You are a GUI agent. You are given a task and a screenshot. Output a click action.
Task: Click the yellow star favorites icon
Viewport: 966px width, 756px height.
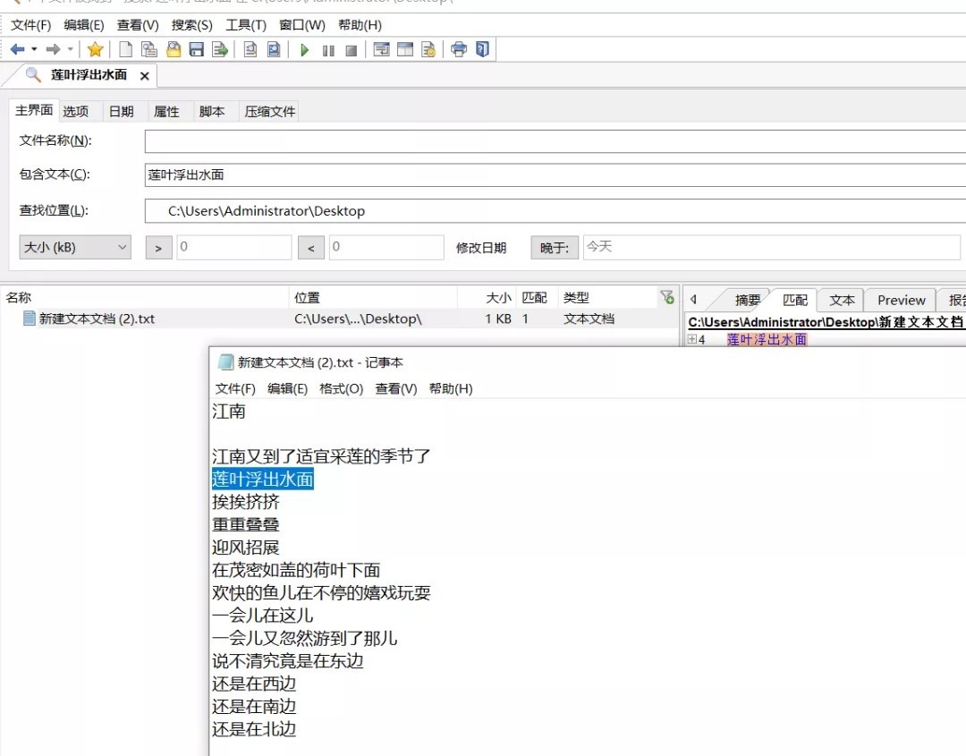click(95, 50)
